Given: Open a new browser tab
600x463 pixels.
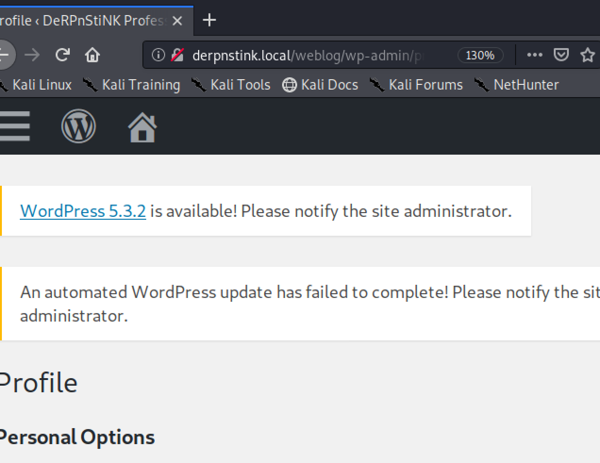Looking at the screenshot, I should [209, 20].
